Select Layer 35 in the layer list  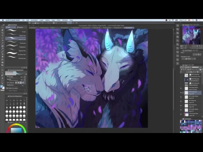(193, 92)
